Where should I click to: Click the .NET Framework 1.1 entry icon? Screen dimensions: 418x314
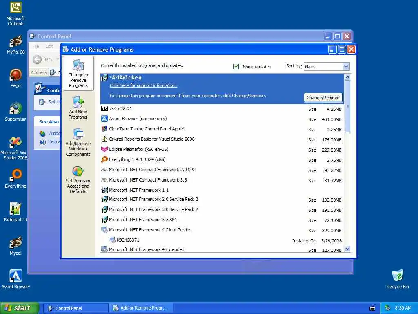(104, 190)
